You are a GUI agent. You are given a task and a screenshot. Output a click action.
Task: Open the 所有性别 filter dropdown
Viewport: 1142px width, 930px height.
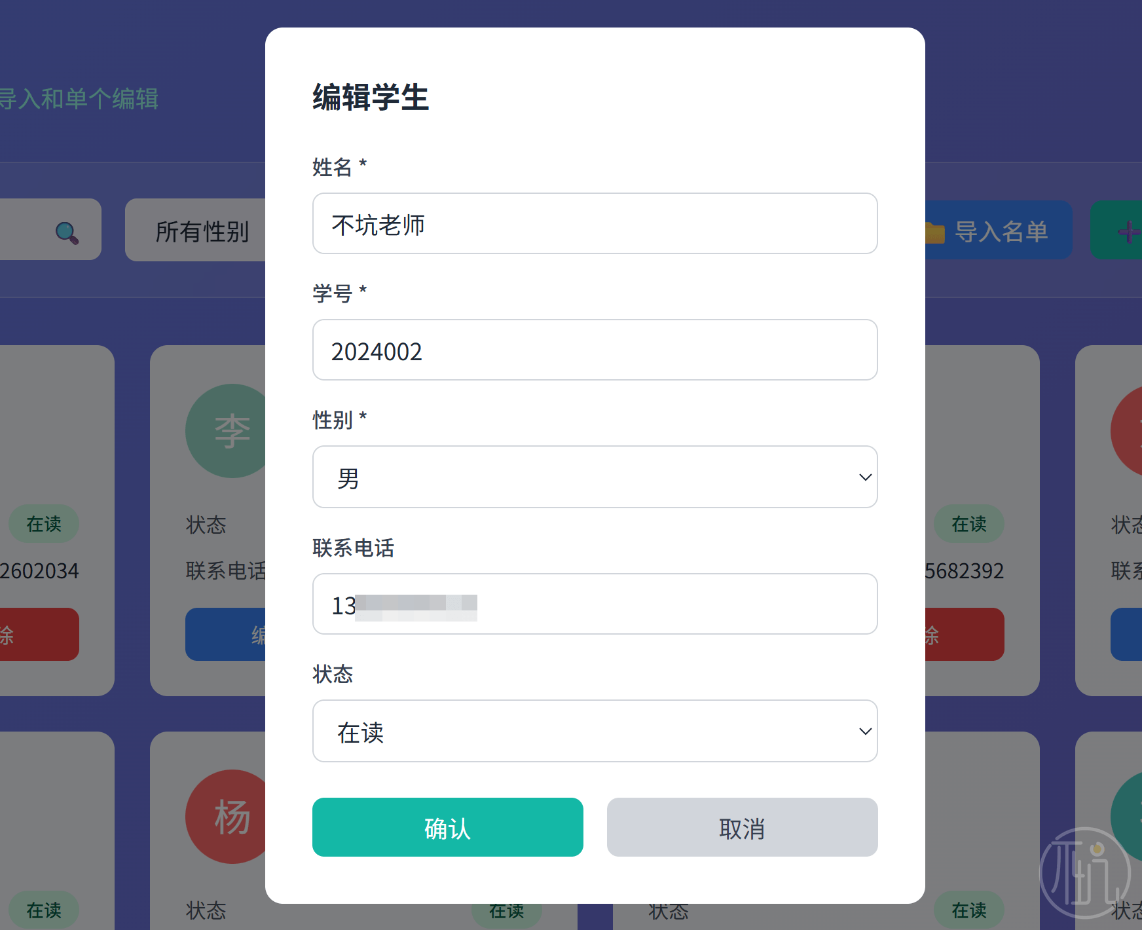[196, 231]
